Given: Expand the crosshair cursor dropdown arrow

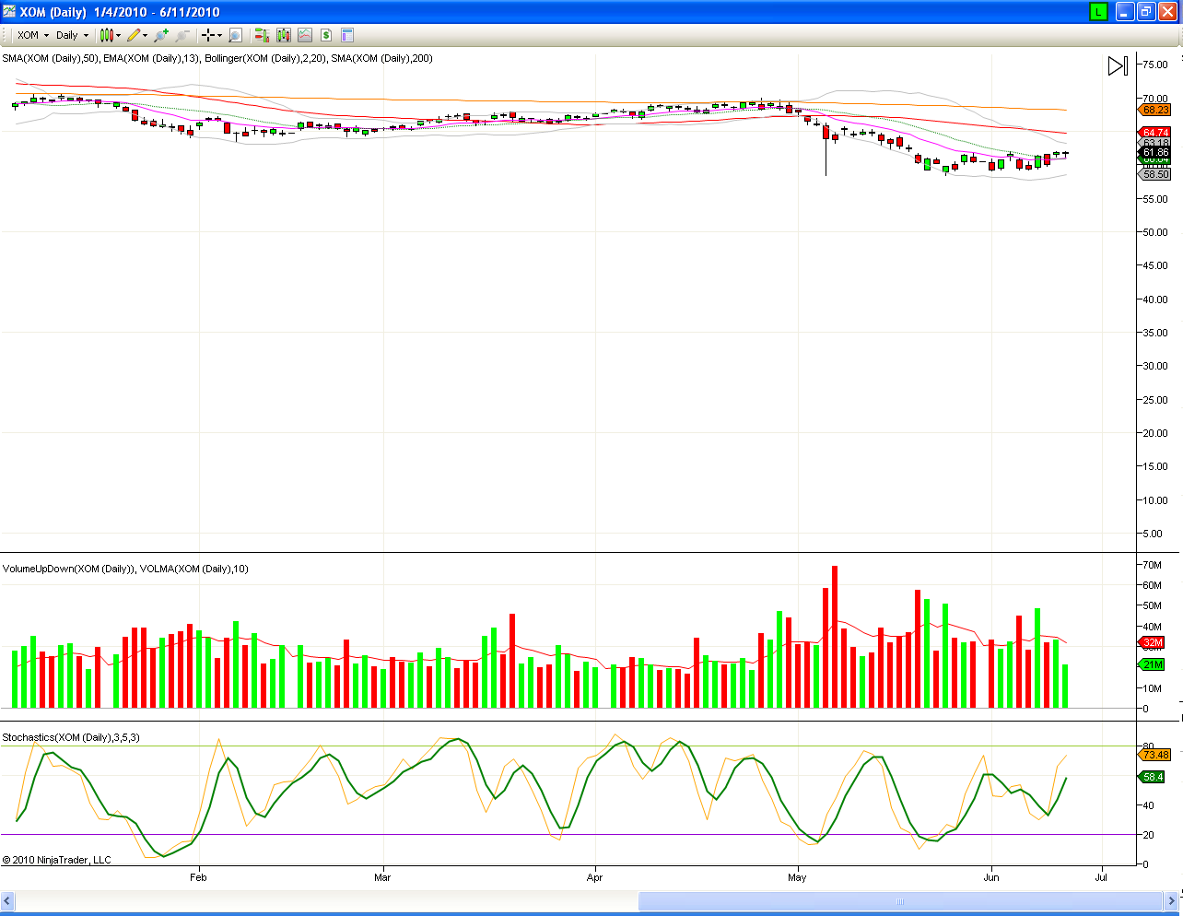Looking at the screenshot, I should tap(219, 36).
